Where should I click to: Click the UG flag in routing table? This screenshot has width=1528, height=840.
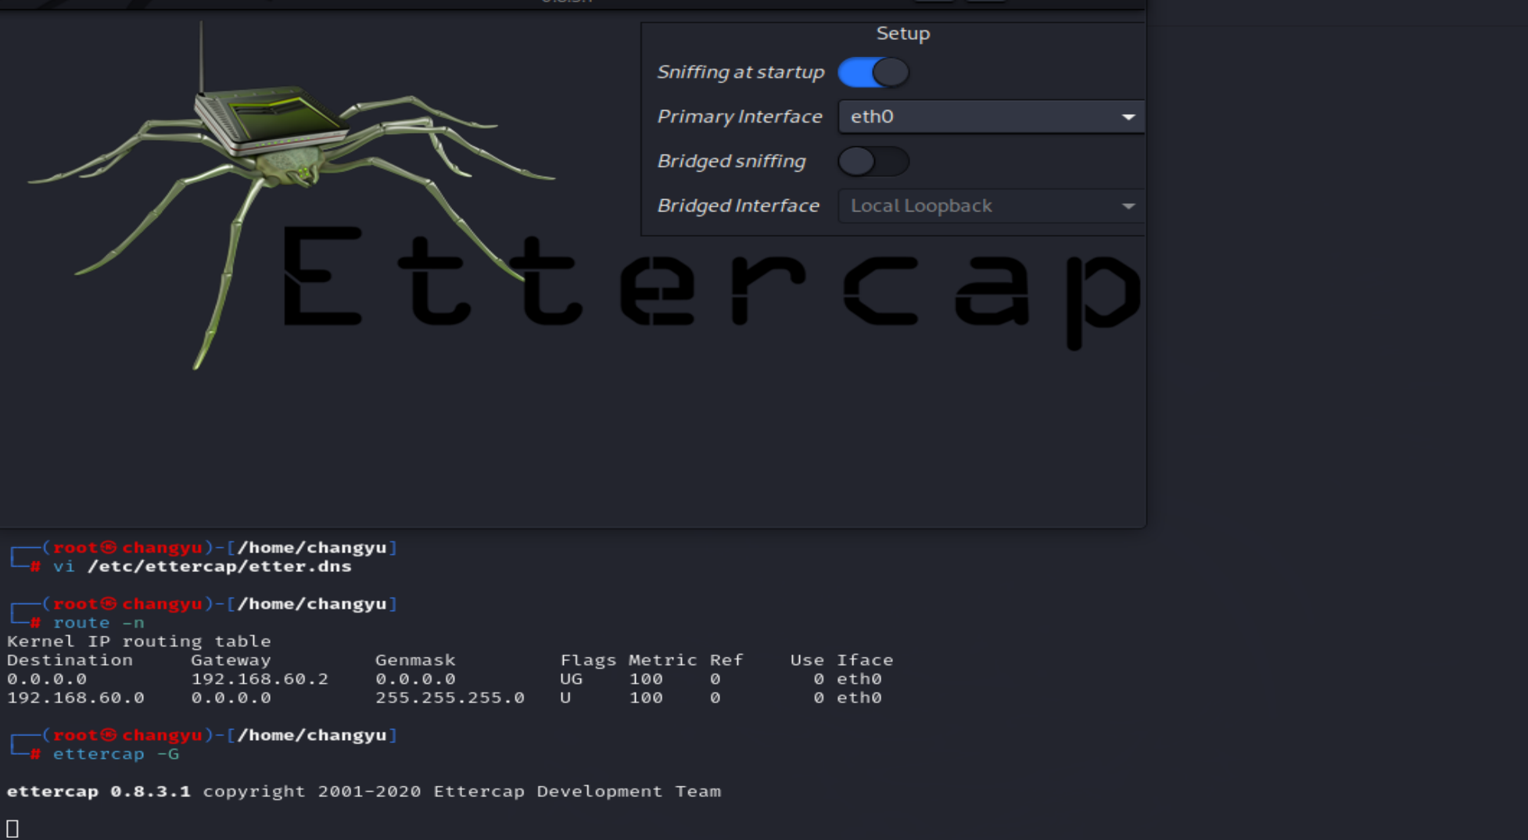[571, 679]
